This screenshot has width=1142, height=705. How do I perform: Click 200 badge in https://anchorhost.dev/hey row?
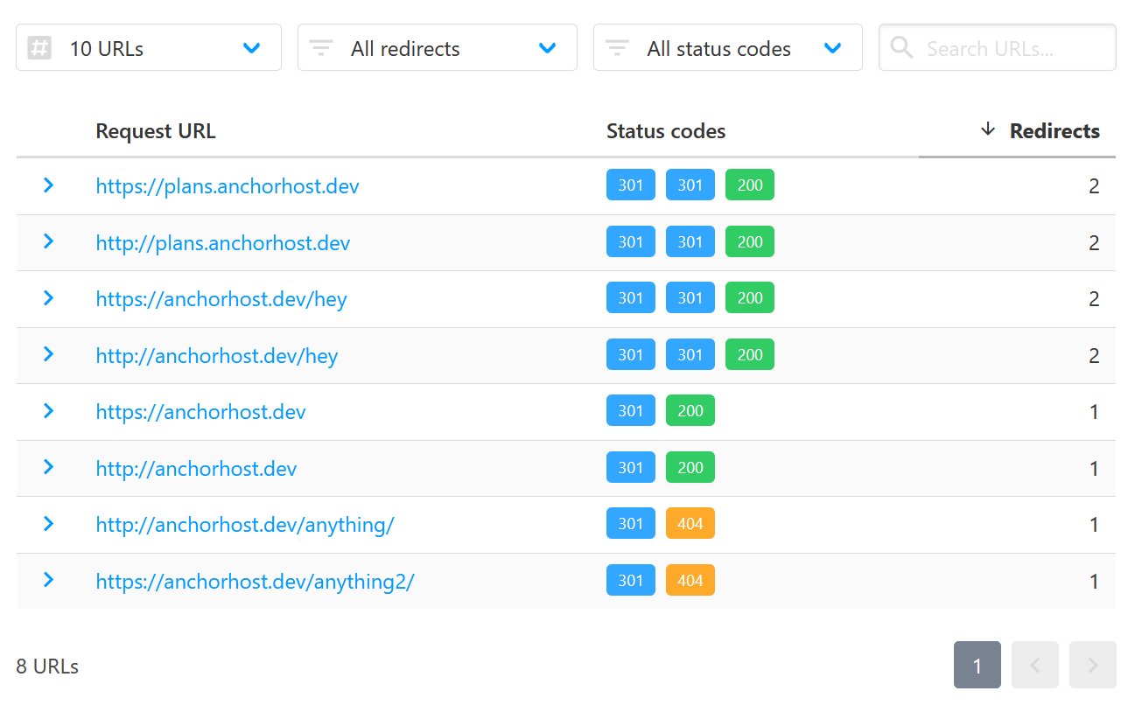(x=750, y=298)
